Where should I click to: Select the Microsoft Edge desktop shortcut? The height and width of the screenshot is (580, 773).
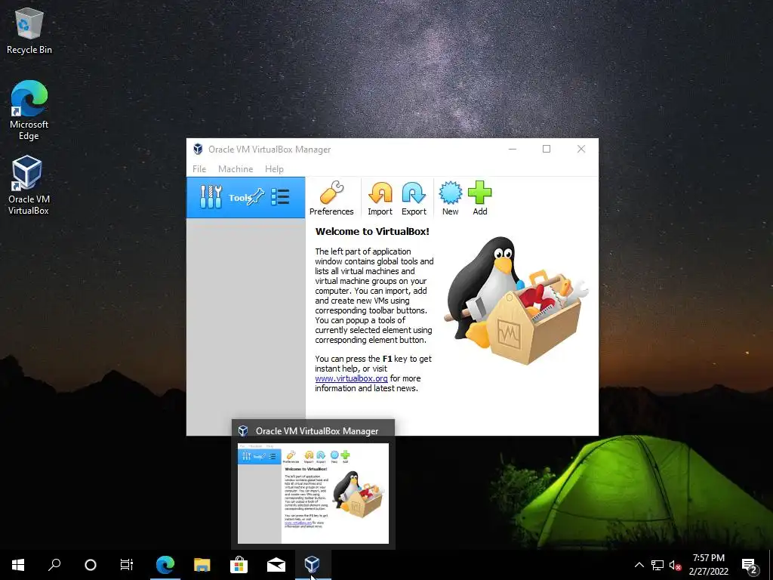click(x=29, y=110)
